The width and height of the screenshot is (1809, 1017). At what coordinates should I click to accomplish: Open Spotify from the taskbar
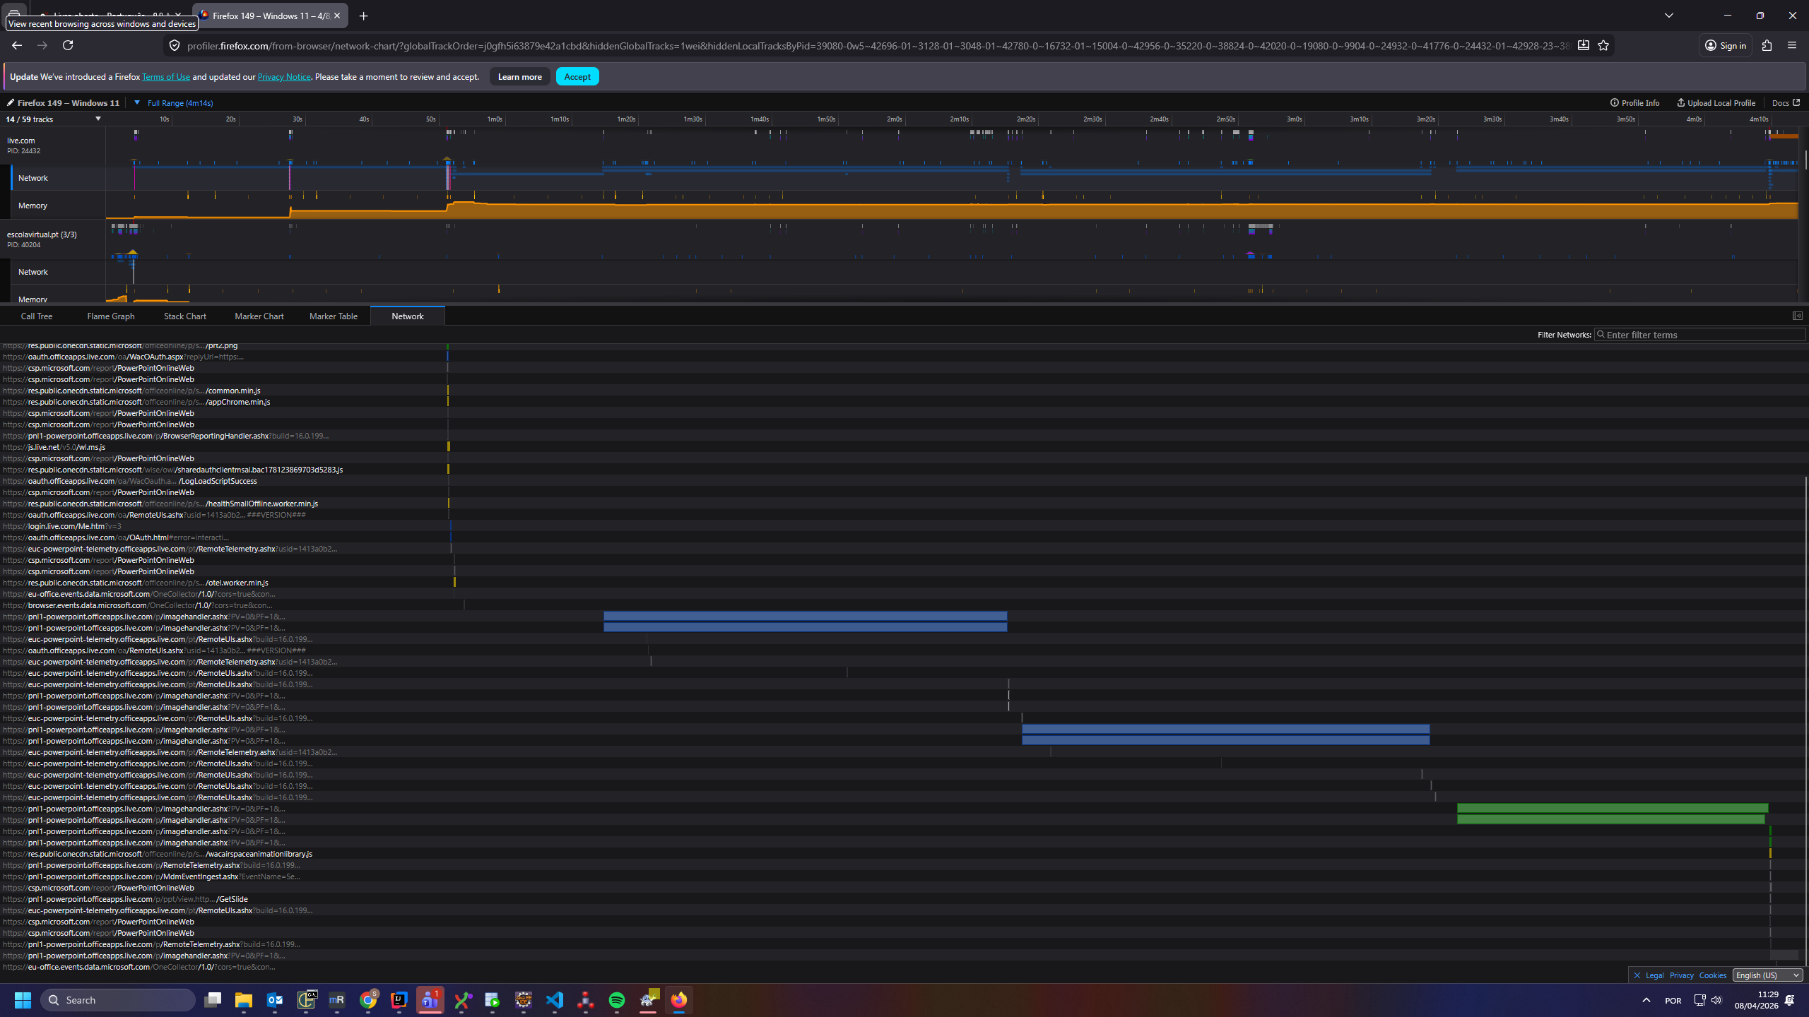coord(617,1000)
